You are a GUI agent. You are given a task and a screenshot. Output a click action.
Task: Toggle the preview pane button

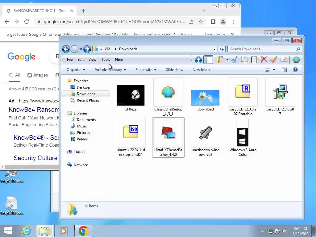coord(284,70)
